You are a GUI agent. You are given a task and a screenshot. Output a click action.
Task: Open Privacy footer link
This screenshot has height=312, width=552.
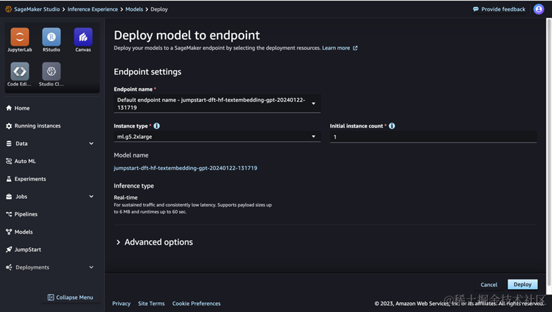(x=121, y=304)
